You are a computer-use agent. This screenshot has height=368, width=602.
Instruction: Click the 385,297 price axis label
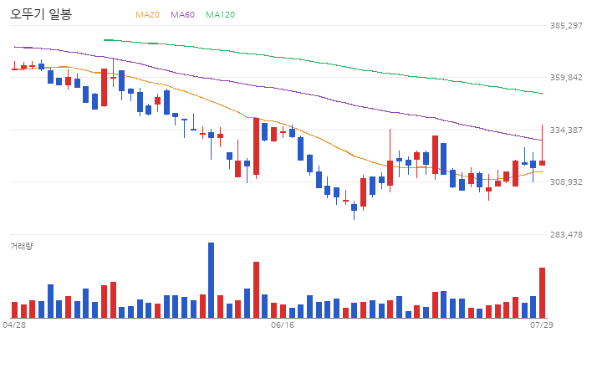pos(566,26)
